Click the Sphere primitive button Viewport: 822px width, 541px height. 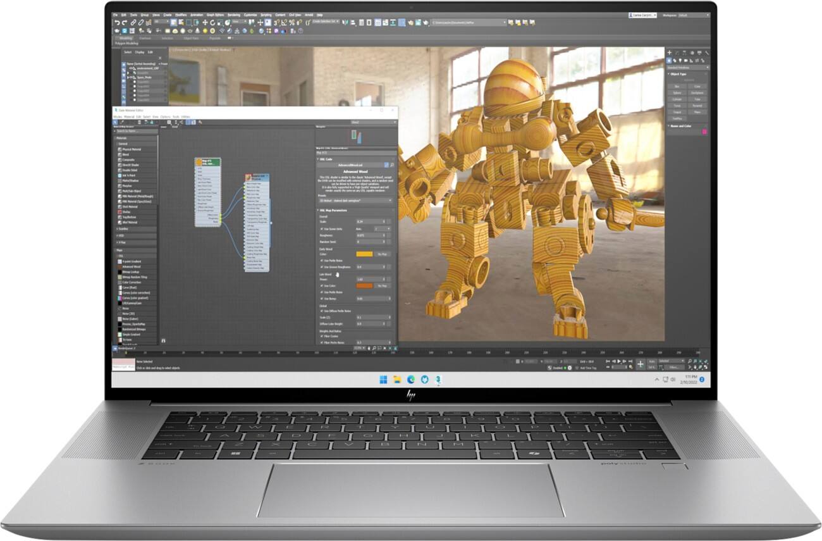[677, 92]
